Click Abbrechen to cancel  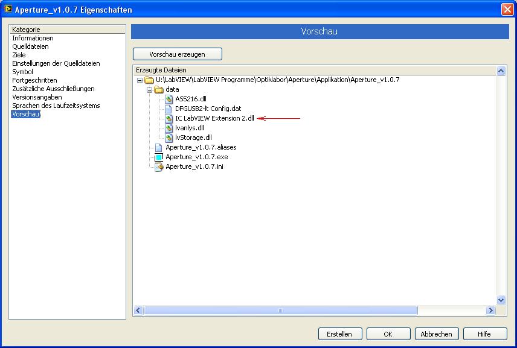[x=437, y=334]
